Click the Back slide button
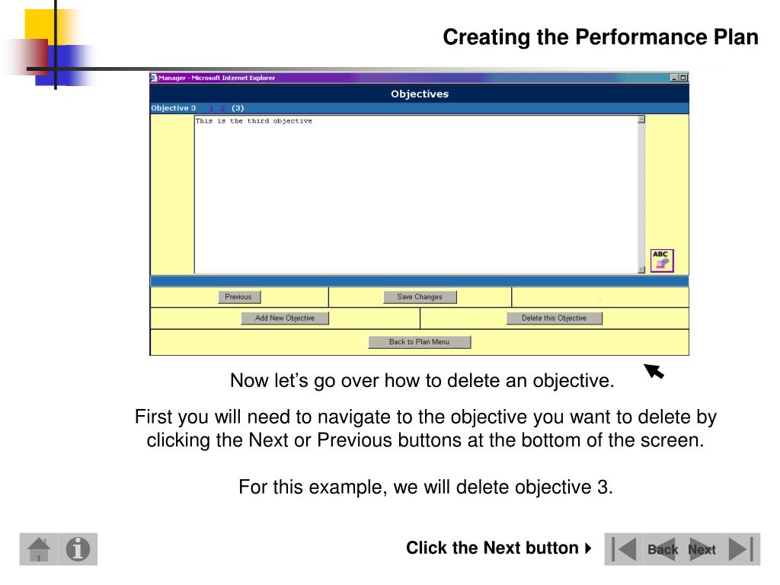780x585 pixels. point(662,549)
